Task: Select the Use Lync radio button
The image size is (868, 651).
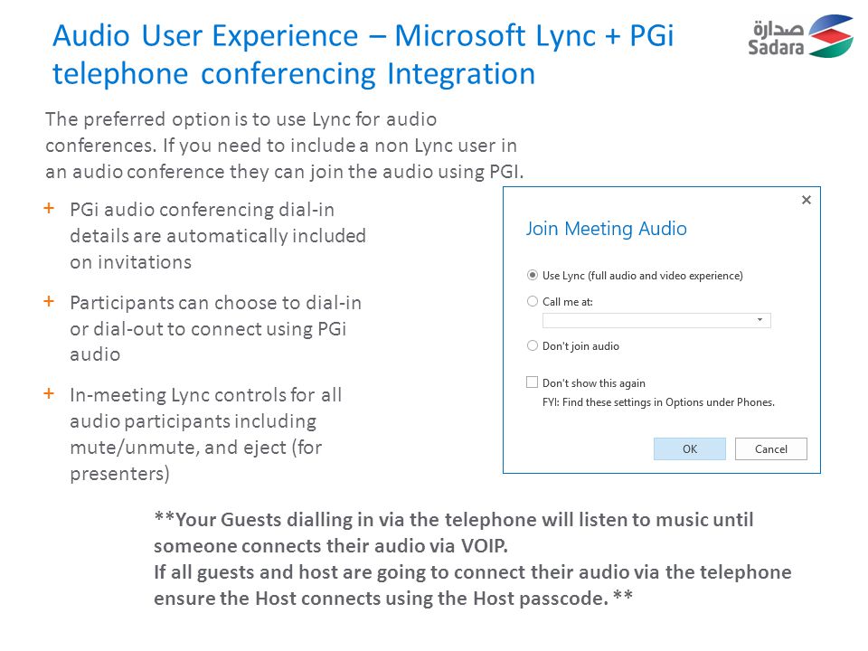Action: coord(532,275)
